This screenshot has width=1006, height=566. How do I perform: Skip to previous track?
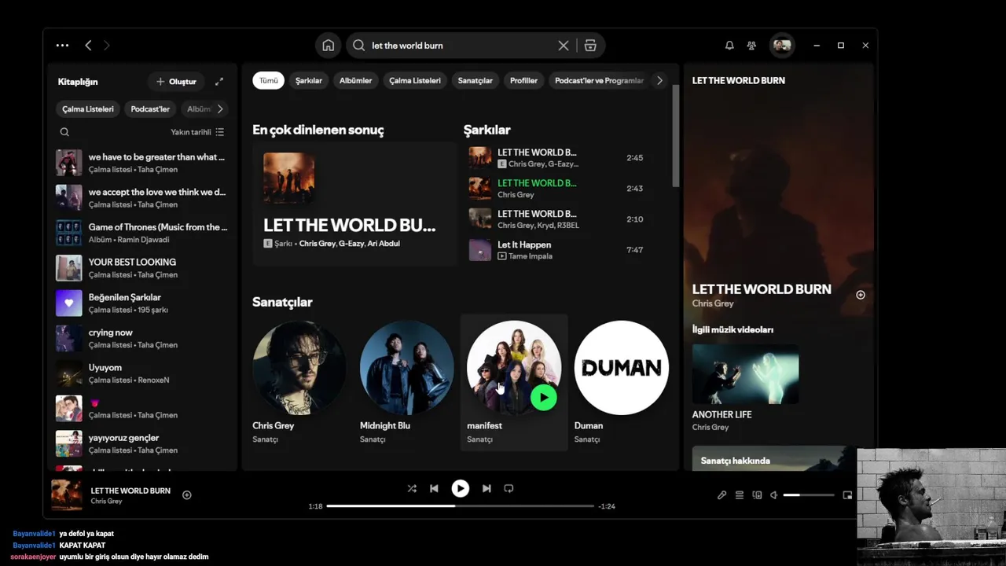(434, 488)
